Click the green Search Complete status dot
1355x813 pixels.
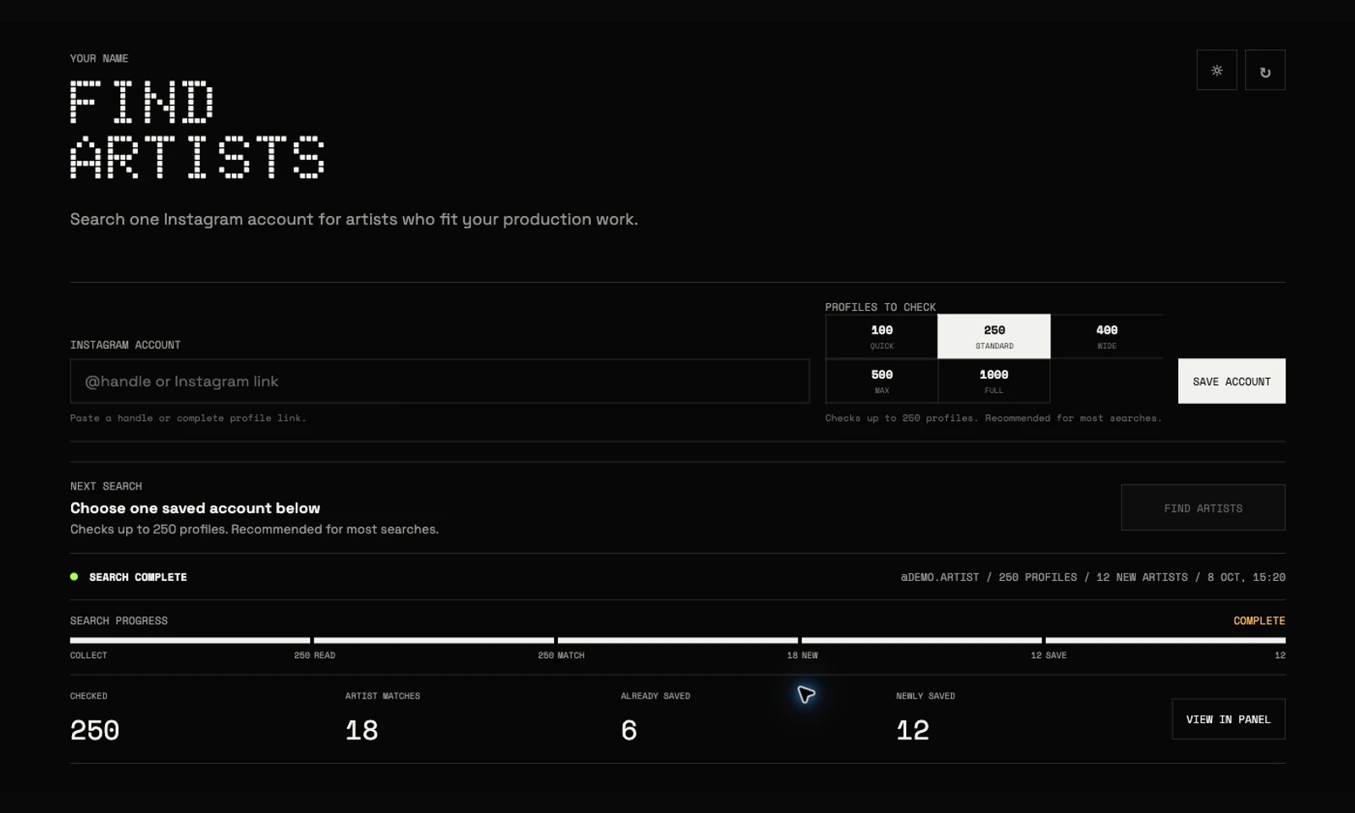pos(75,577)
